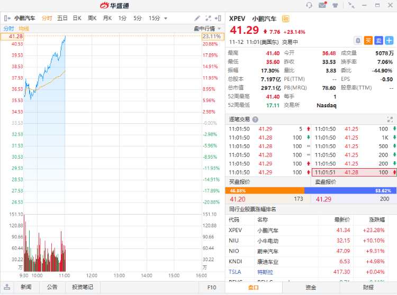Click bid price 41.20
Screen dimensions: 397x295
point(238,199)
